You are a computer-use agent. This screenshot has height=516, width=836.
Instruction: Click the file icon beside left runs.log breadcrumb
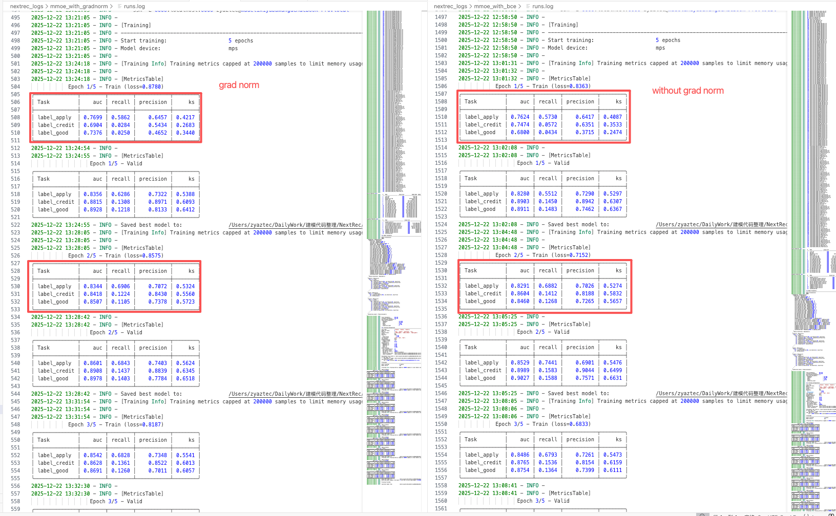coord(119,6)
